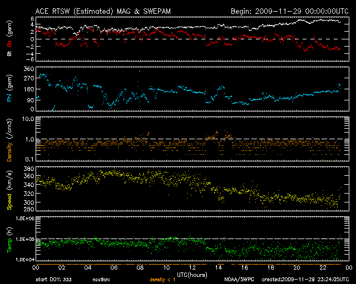Click the orange Density (/cm3) axis label

click(x=9, y=139)
